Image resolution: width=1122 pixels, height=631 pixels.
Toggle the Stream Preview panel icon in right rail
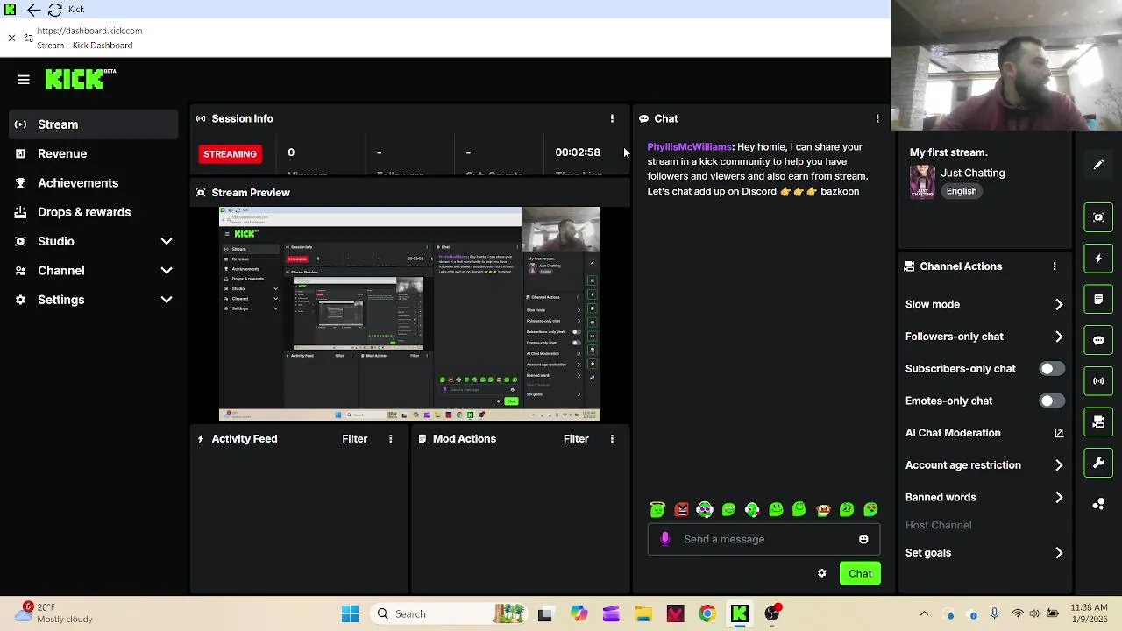[1098, 217]
